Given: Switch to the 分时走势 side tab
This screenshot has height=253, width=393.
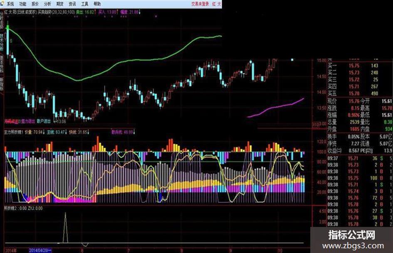Looking at the screenshot, I should click(x=2, y=21).
